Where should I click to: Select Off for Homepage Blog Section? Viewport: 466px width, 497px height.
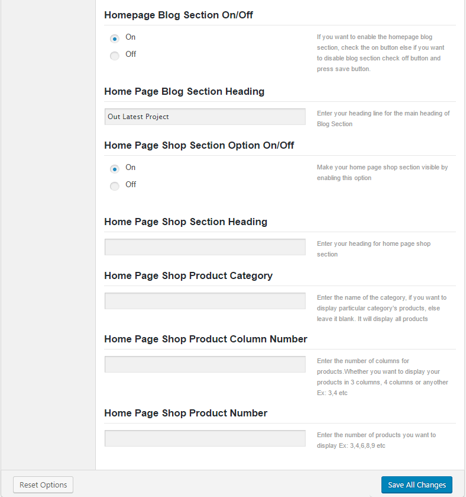[x=115, y=56]
